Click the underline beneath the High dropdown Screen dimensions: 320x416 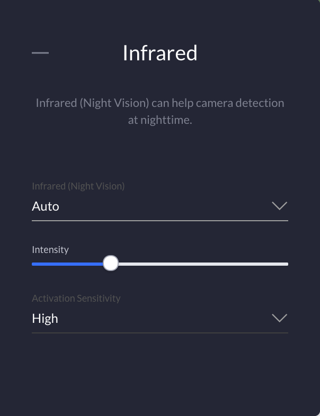point(160,332)
